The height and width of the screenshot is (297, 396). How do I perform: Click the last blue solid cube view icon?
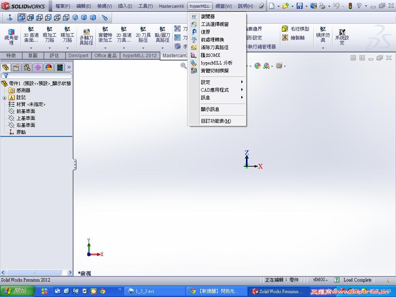tap(93, 17)
